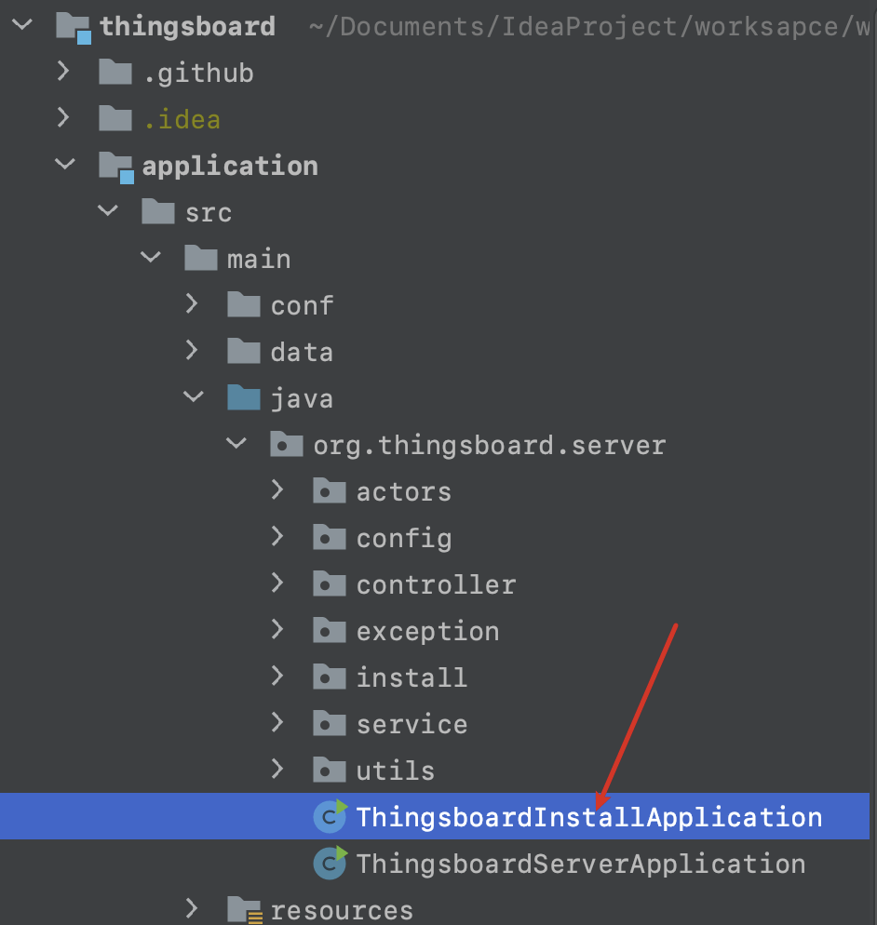Click the ThingsboardServerApplication class icon

point(330,863)
